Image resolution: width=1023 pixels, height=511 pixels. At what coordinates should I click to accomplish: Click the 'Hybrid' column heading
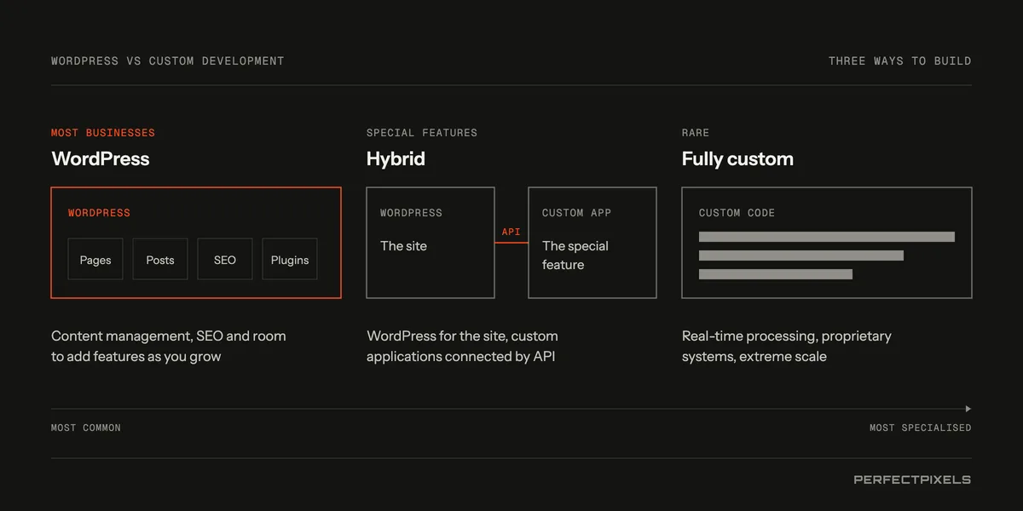pos(396,159)
